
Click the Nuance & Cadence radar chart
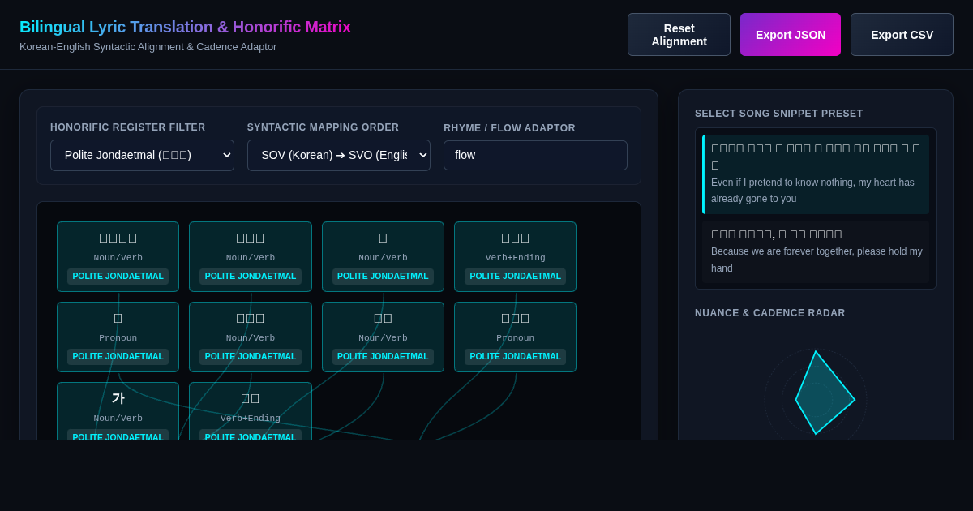pyautogui.click(x=816, y=395)
